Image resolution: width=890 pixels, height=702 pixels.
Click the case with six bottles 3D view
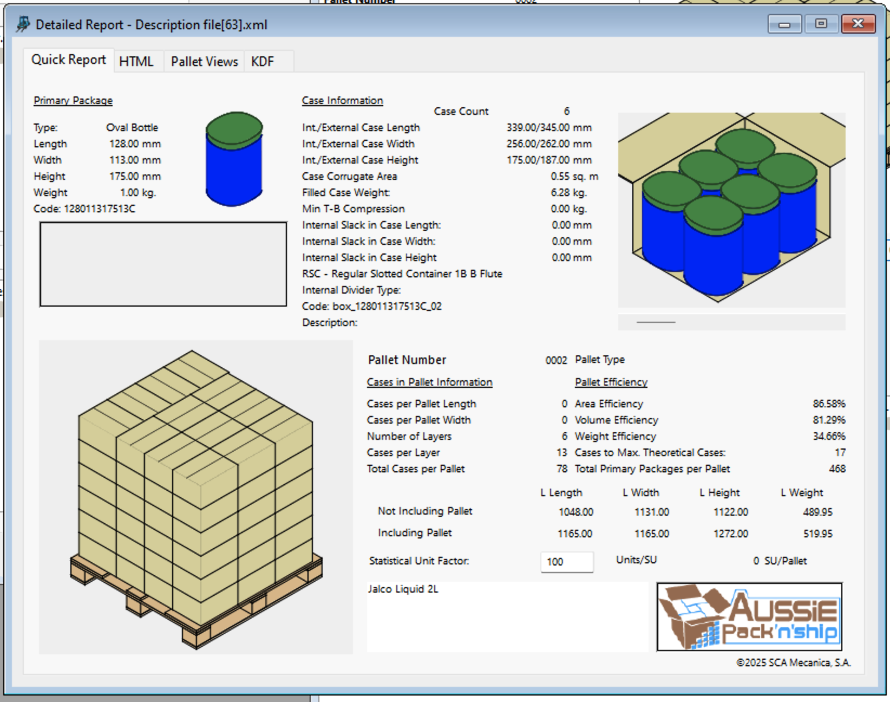click(731, 210)
